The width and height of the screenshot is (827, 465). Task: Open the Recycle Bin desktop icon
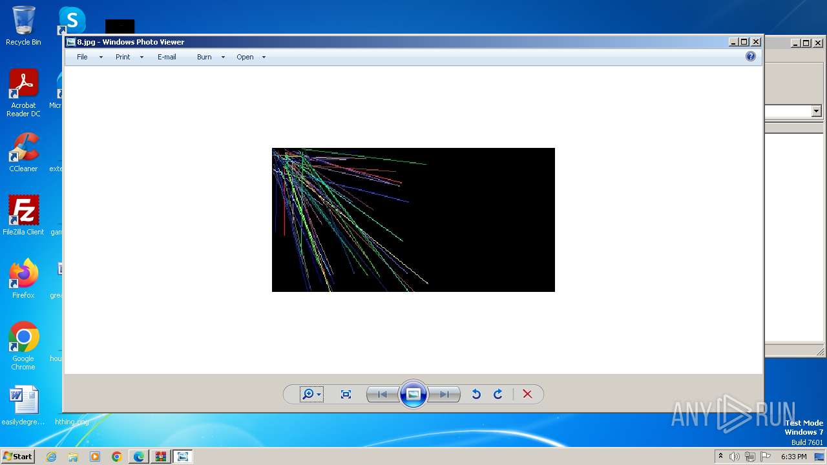pos(23,26)
